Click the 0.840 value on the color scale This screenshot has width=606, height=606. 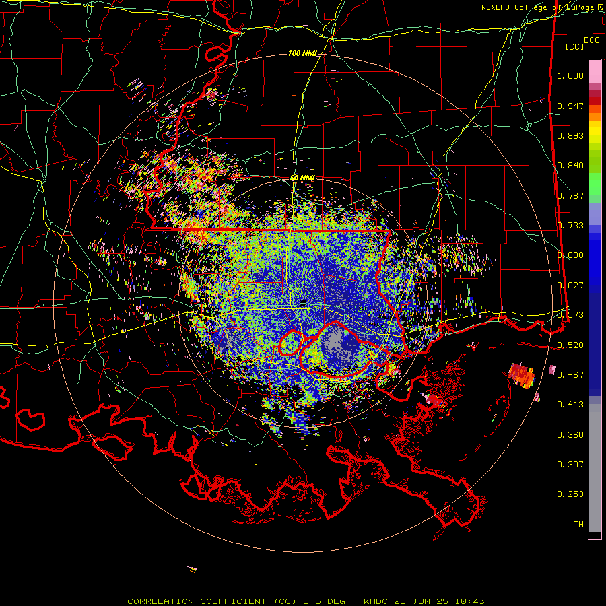click(x=570, y=166)
